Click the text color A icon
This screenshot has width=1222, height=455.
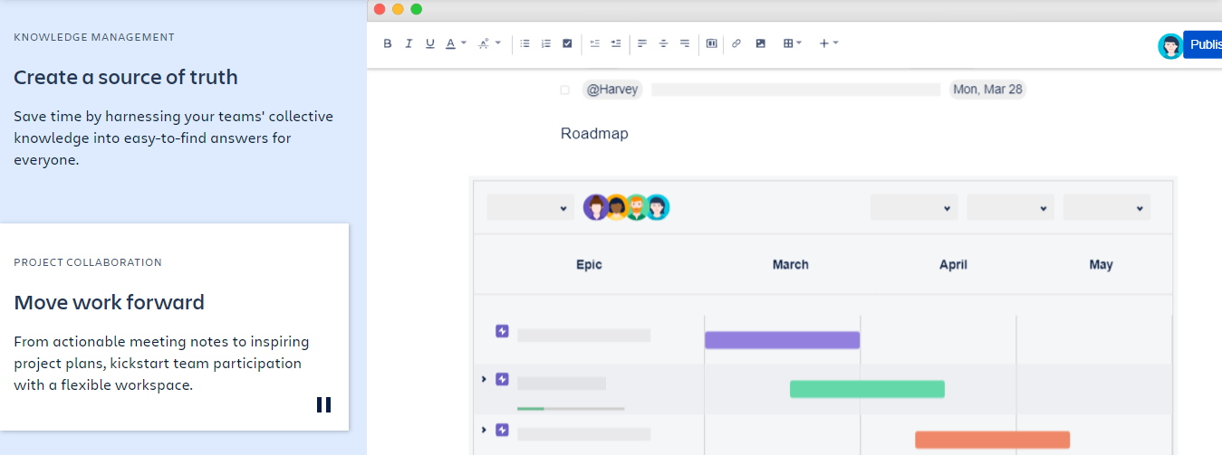tap(451, 43)
